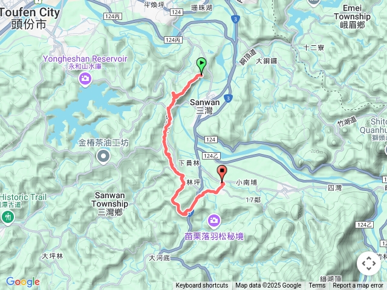387x290 pixels.
Task: Click the Historic Trail hiking icon
Action: click(7, 217)
